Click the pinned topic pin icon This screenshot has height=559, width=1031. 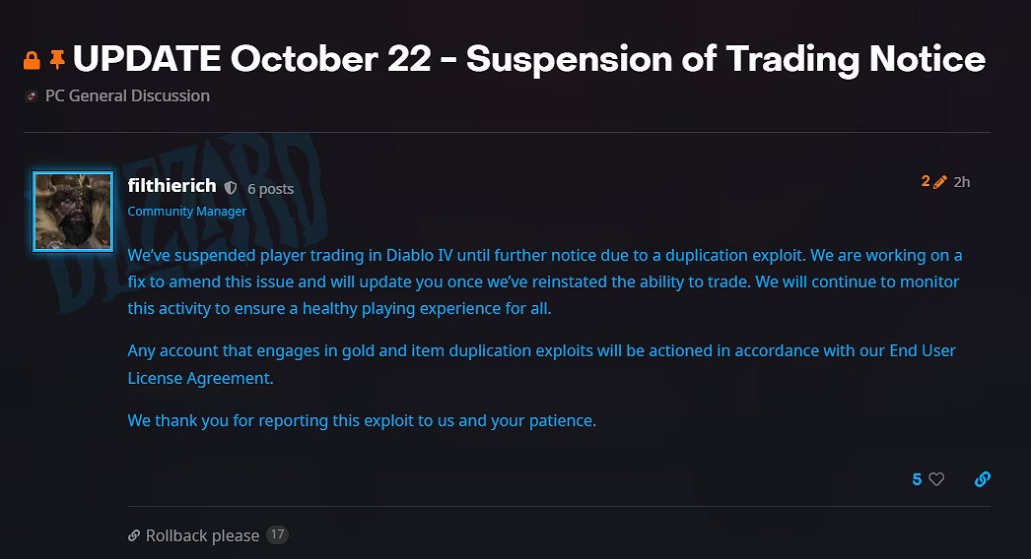57,61
